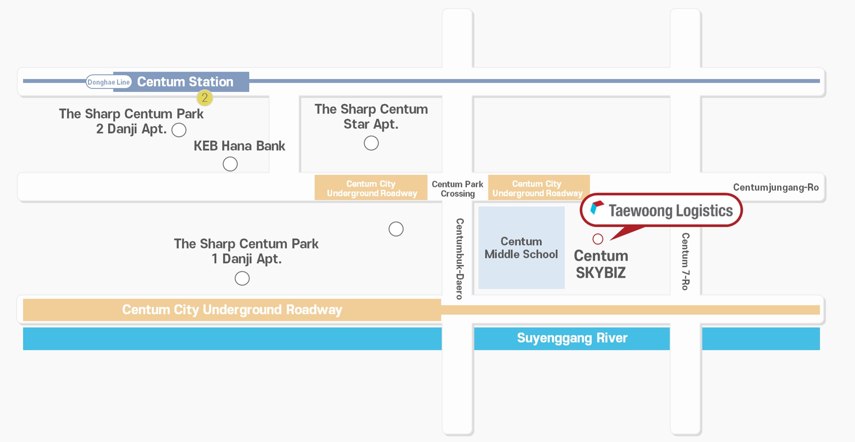Screen dimensions: 855x442
Task: Click the Centum 7-Ro road label
Action: coord(685,261)
